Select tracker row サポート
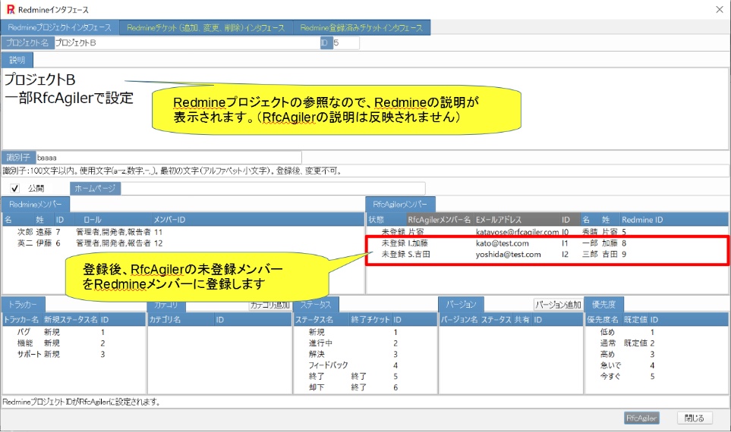The width and height of the screenshot is (731, 432). [x=74, y=354]
